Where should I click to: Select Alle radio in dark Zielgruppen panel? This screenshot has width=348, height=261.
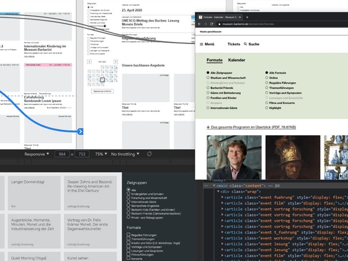(x=128, y=190)
